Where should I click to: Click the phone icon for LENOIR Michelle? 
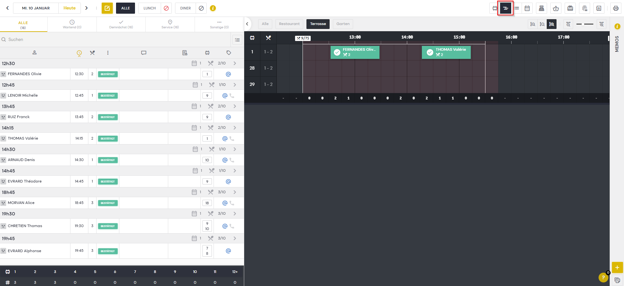pyautogui.click(x=232, y=96)
